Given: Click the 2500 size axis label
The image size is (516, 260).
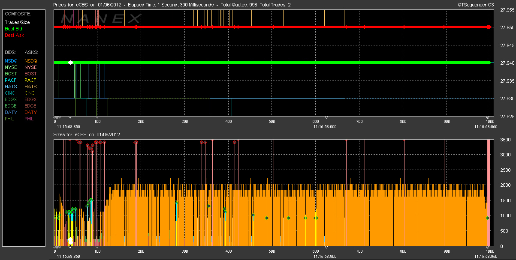Looking at the screenshot, I should pyautogui.click(x=505, y=170).
